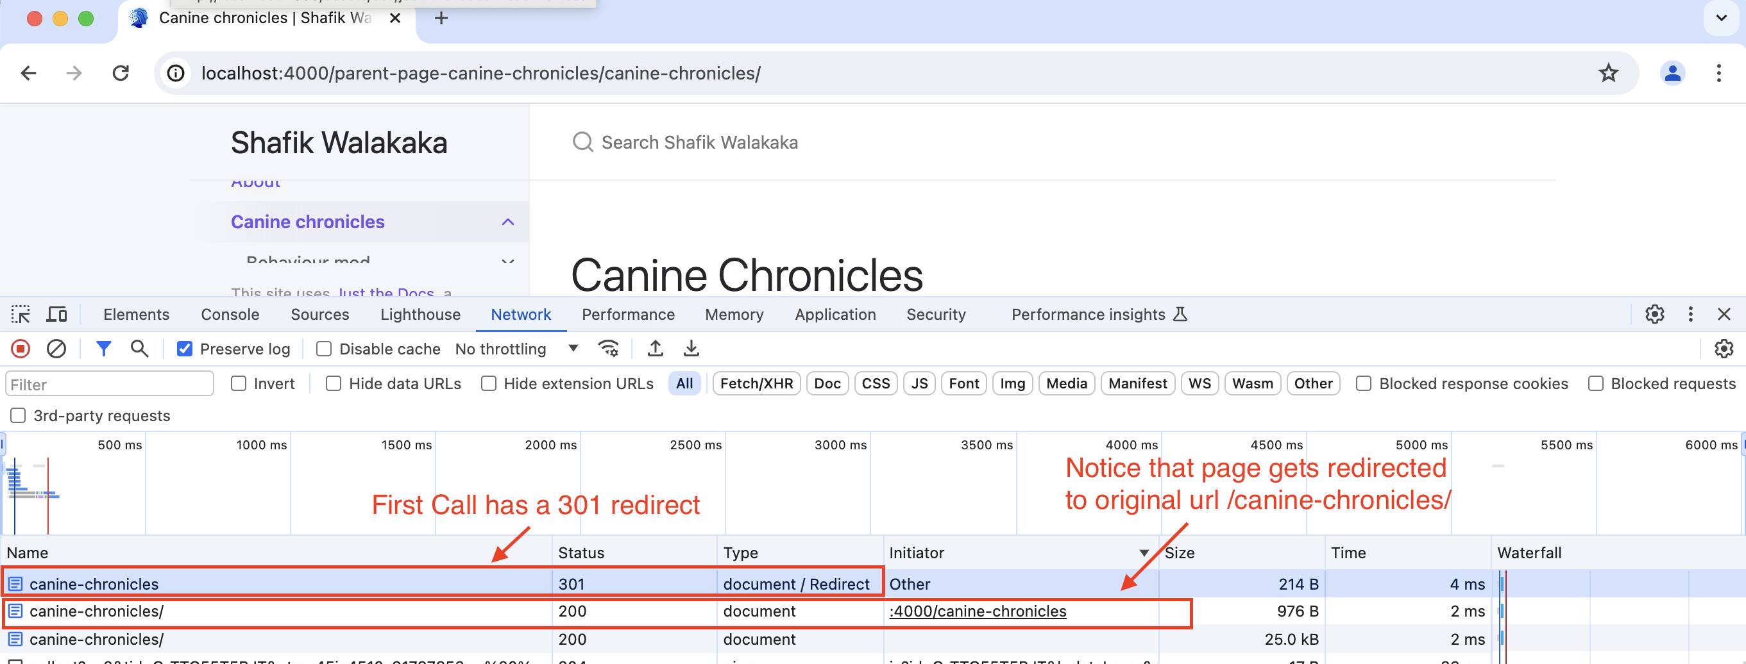Viewport: 1746px width, 664px height.
Task: Close the Canine chronicles browser tab
Action: click(395, 17)
